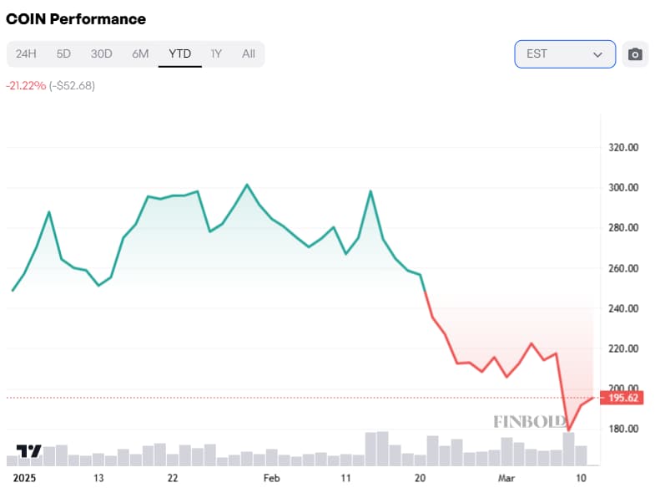Select the 24H time range tab
The width and height of the screenshot is (655, 498).
26,54
